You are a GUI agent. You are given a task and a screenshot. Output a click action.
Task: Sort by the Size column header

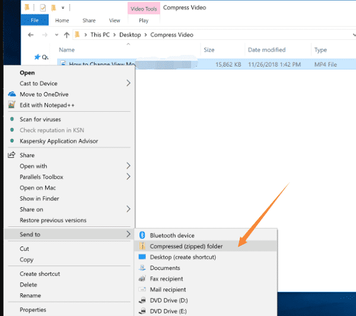(209, 50)
